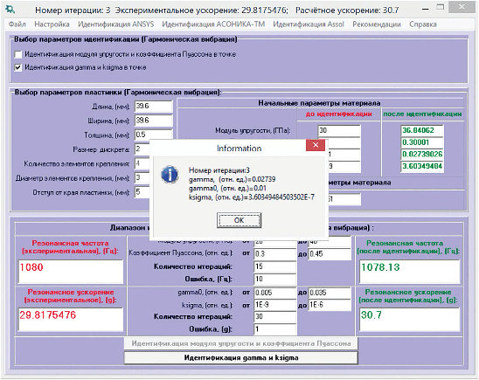
Task: Click the Ширина (мм) input field
Action: (154, 121)
